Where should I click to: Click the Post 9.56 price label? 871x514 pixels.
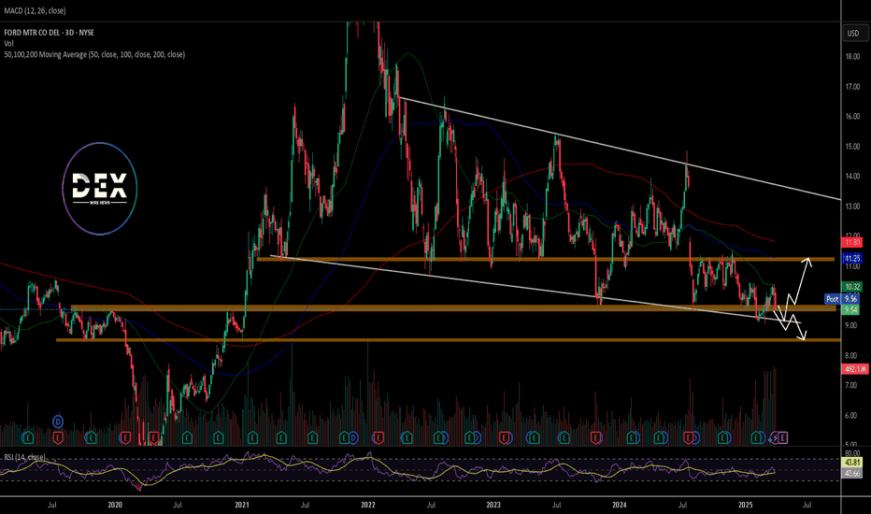click(x=843, y=299)
